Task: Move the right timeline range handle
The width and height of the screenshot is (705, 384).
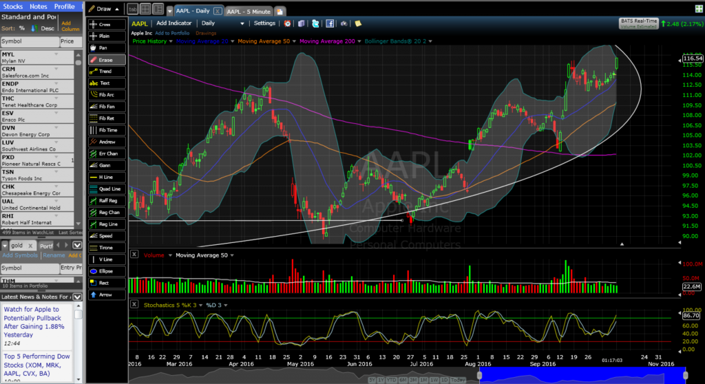Action: [685, 375]
